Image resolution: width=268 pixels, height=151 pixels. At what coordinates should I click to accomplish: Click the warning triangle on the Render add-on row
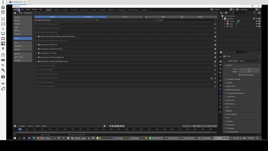point(211,78)
